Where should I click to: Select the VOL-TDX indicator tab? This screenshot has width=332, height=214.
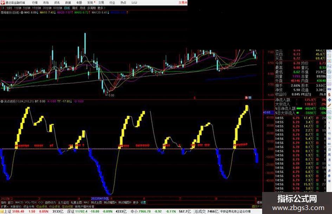[x=31, y=202]
